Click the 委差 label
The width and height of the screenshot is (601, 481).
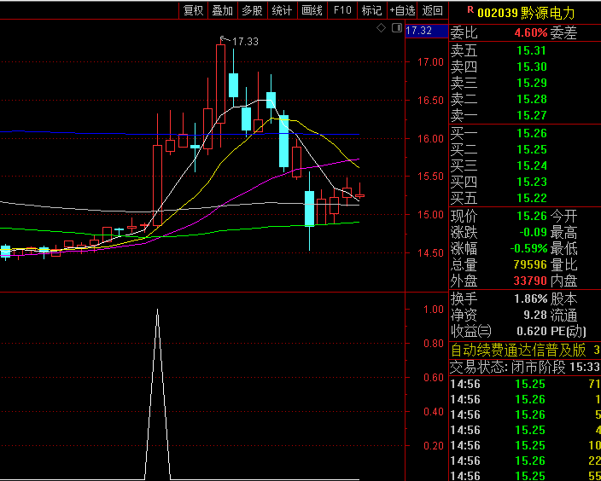563,33
